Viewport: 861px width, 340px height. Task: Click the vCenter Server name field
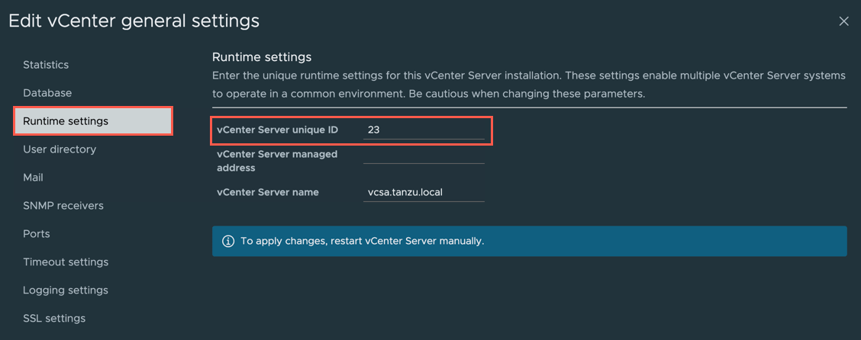pyautogui.click(x=424, y=192)
